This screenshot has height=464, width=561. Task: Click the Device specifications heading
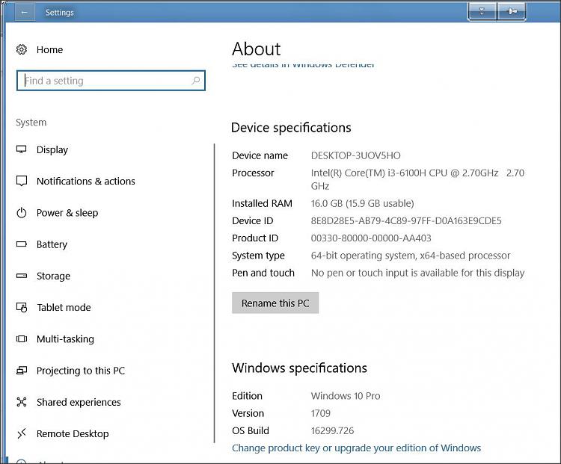click(x=291, y=128)
